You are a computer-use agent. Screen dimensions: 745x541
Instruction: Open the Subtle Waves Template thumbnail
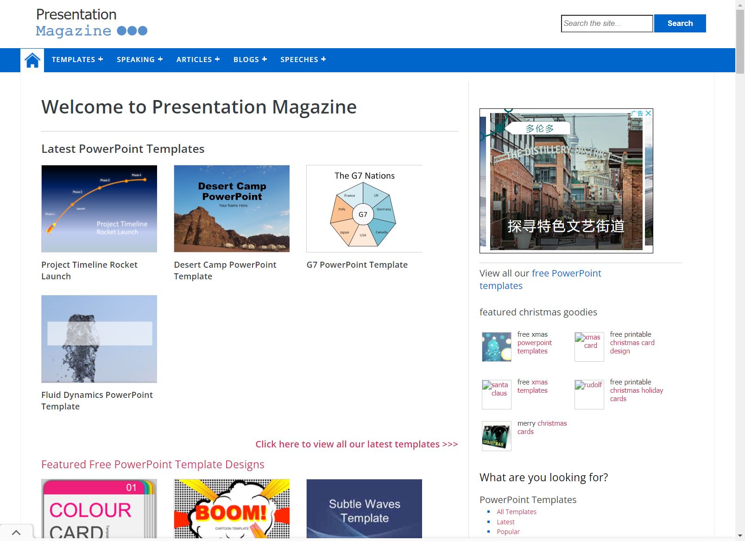(364, 509)
